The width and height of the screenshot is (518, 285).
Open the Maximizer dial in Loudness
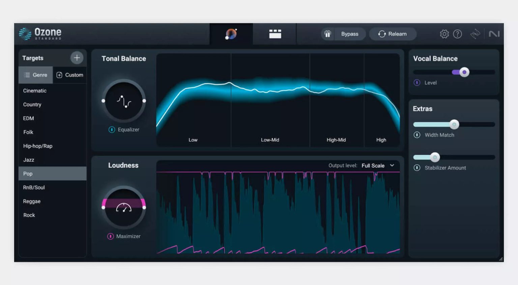[124, 207]
